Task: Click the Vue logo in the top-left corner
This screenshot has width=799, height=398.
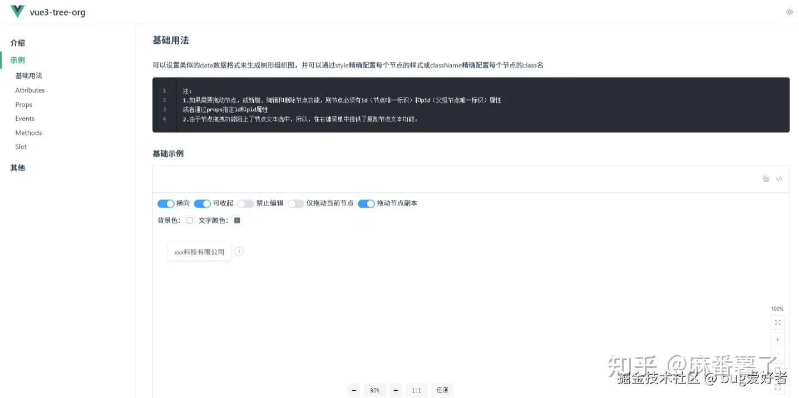Action: point(17,11)
